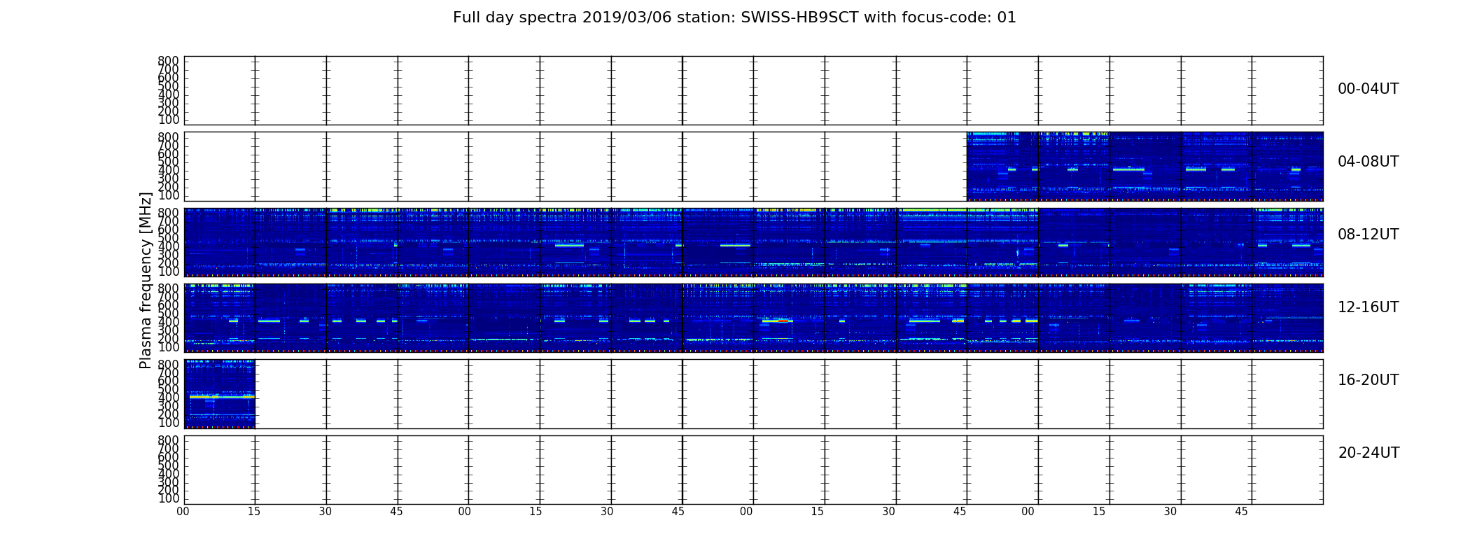Click the '100' tick of the 20-24UT panel

168,498
